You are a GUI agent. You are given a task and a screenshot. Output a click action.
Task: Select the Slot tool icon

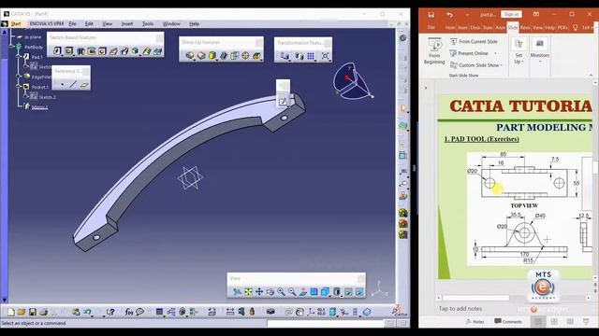point(124,51)
